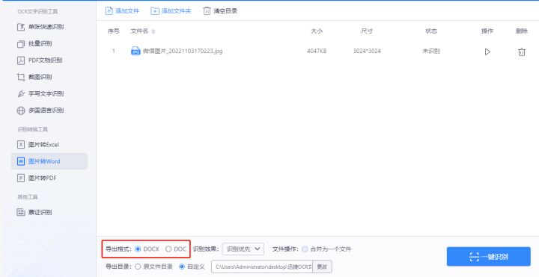Click the 状态 column header
539x277 pixels.
(431, 31)
